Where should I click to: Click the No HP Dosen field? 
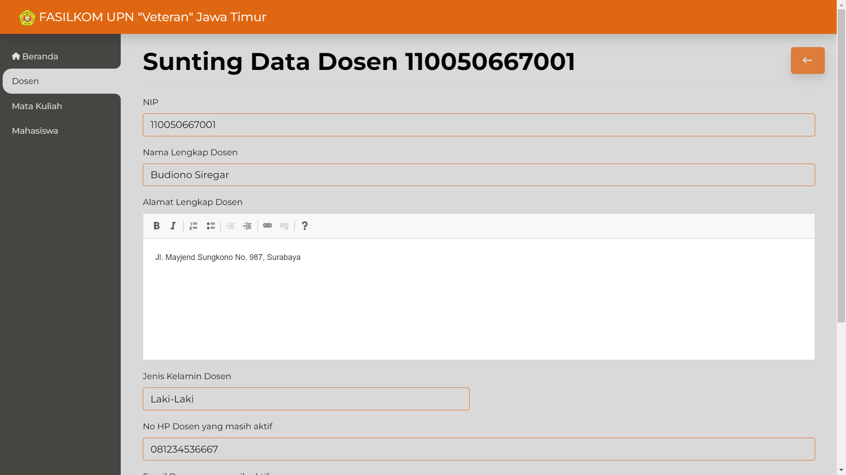[479, 449]
